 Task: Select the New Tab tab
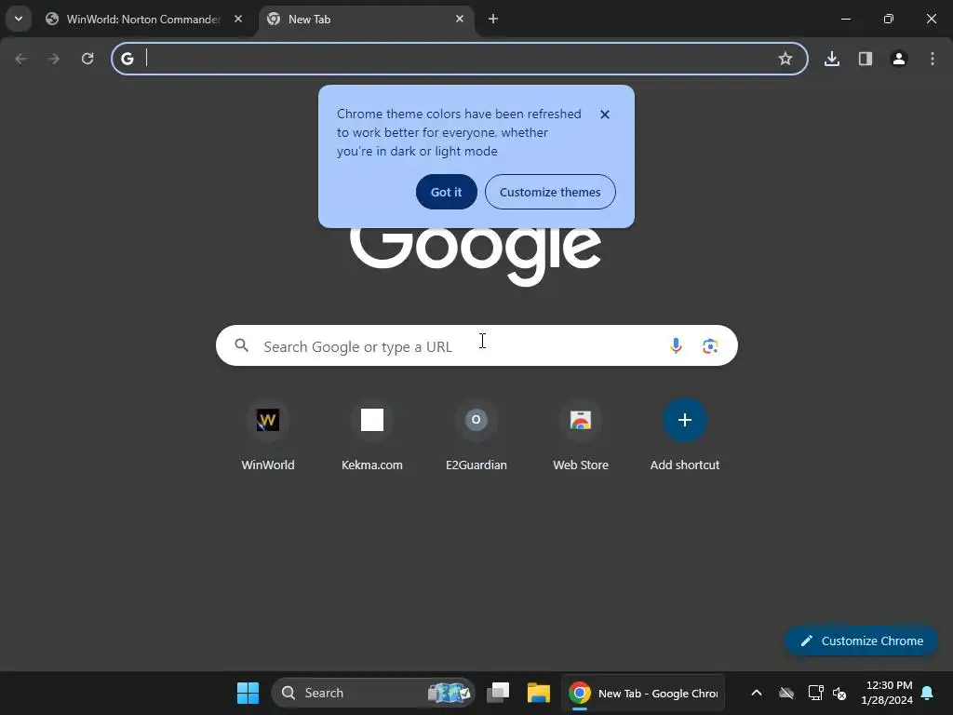point(367,20)
